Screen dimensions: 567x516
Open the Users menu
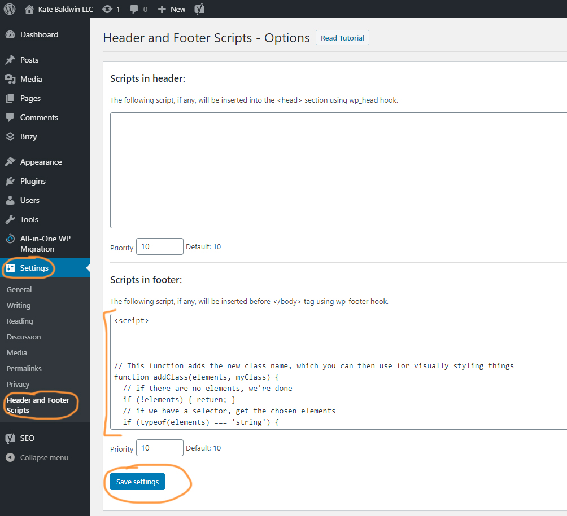(x=30, y=200)
